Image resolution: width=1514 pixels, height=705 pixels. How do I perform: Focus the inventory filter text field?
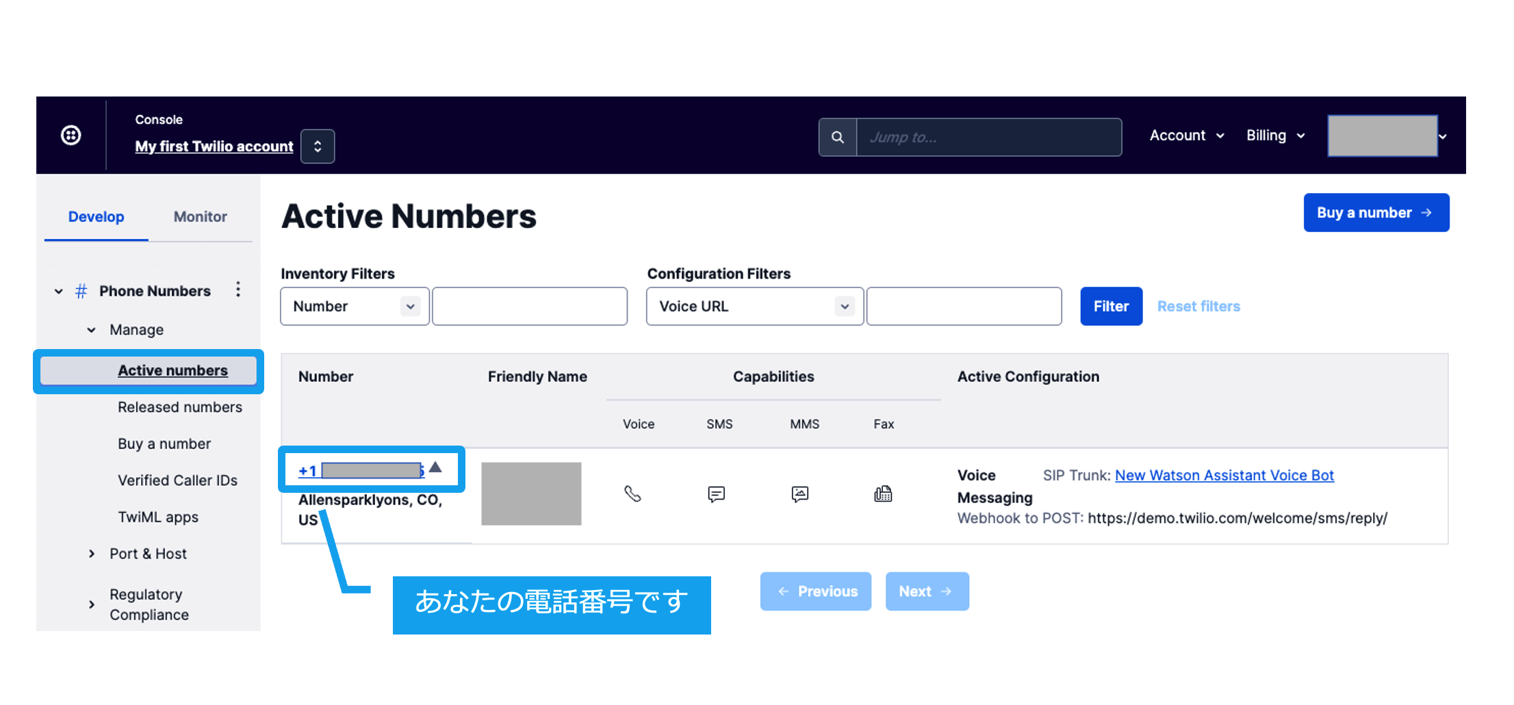click(x=530, y=306)
